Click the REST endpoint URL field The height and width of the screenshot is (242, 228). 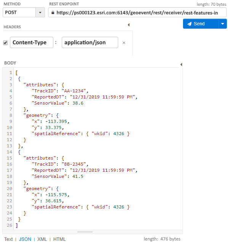(137, 13)
